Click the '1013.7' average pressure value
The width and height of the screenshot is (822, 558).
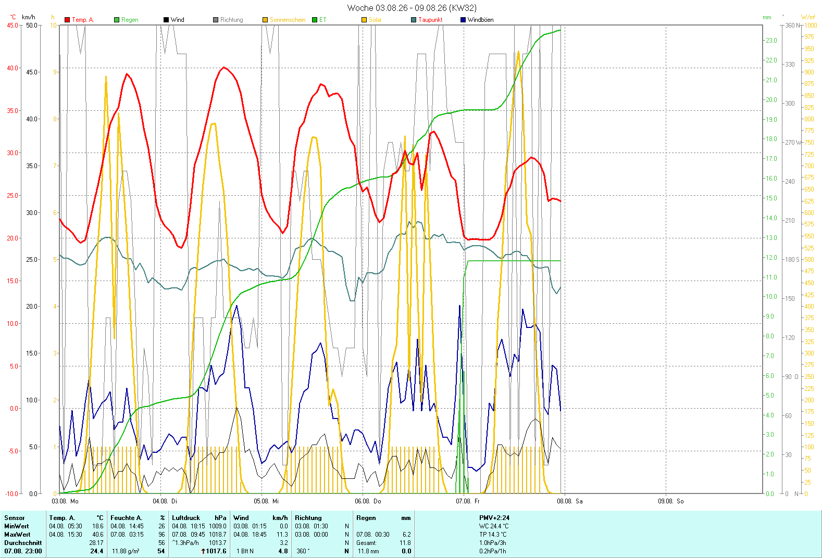pos(218,543)
